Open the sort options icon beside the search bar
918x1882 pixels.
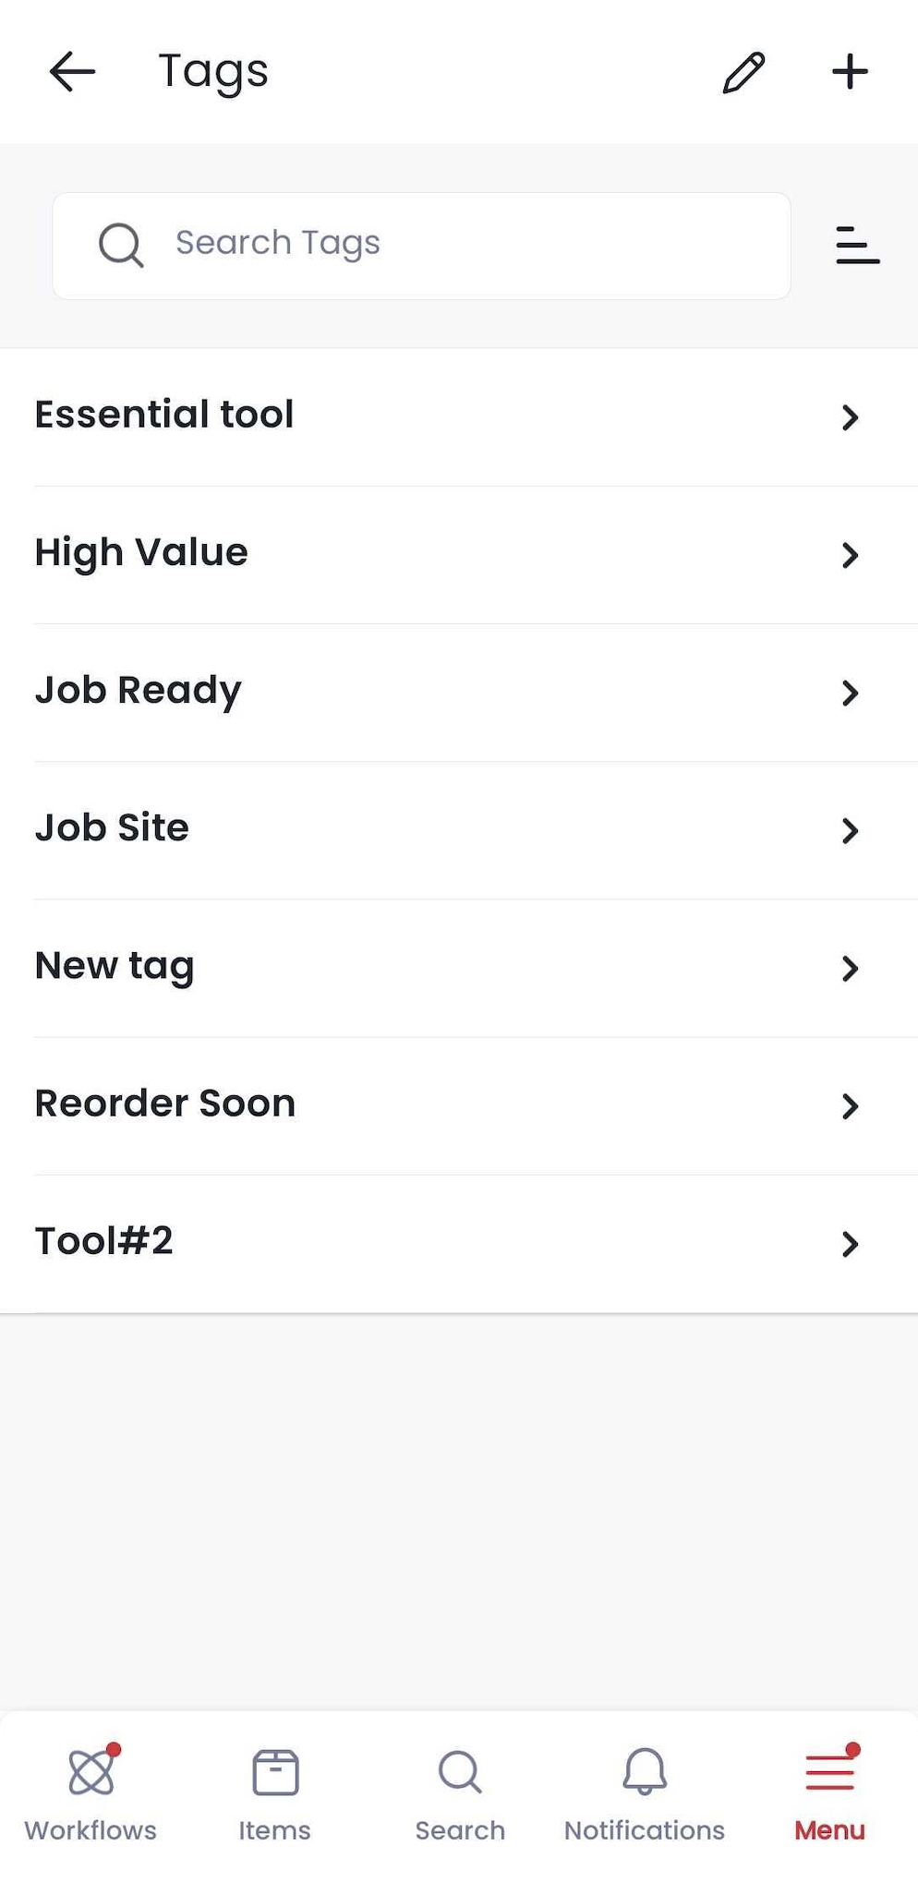[x=857, y=246]
